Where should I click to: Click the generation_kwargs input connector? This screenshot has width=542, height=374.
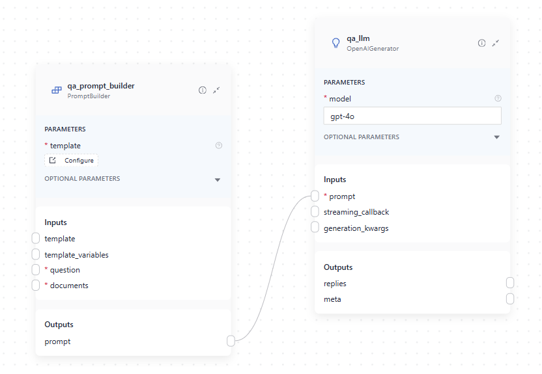point(315,227)
